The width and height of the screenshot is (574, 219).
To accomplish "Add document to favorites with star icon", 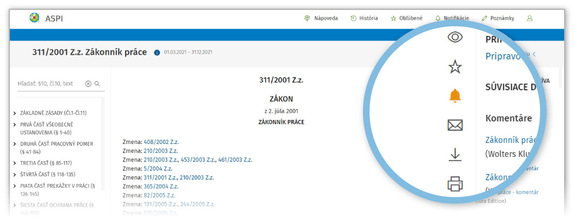I will click(x=455, y=67).
